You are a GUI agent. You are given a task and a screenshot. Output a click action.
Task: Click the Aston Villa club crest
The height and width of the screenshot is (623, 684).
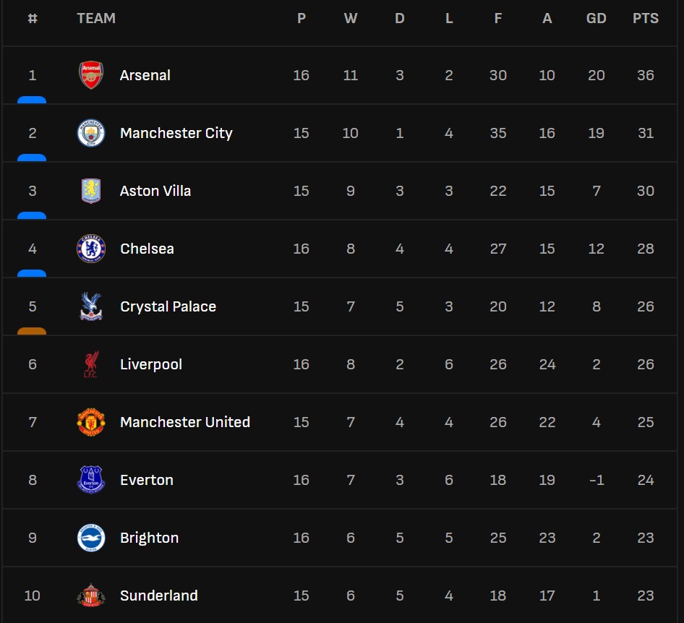tap(91, 191)
